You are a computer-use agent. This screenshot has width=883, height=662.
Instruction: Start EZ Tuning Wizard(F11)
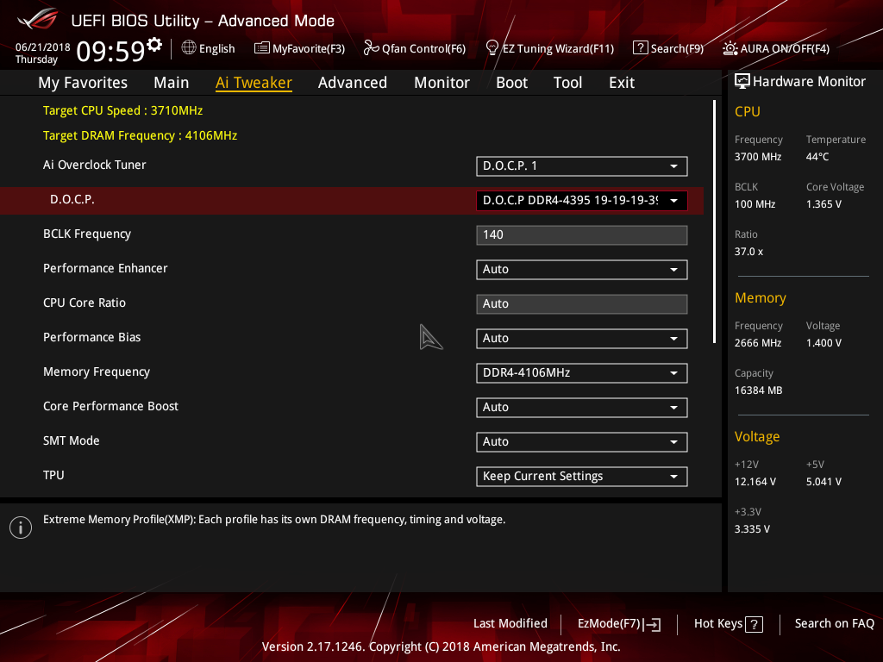pyautogui.click(x=558, y=48)
